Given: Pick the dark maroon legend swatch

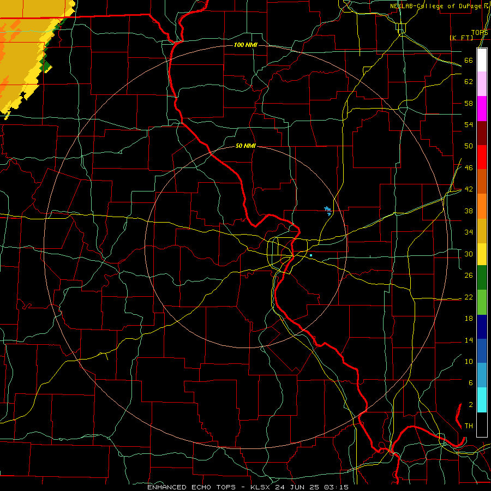Looking at the screenshot, I should tap(482, 133).
